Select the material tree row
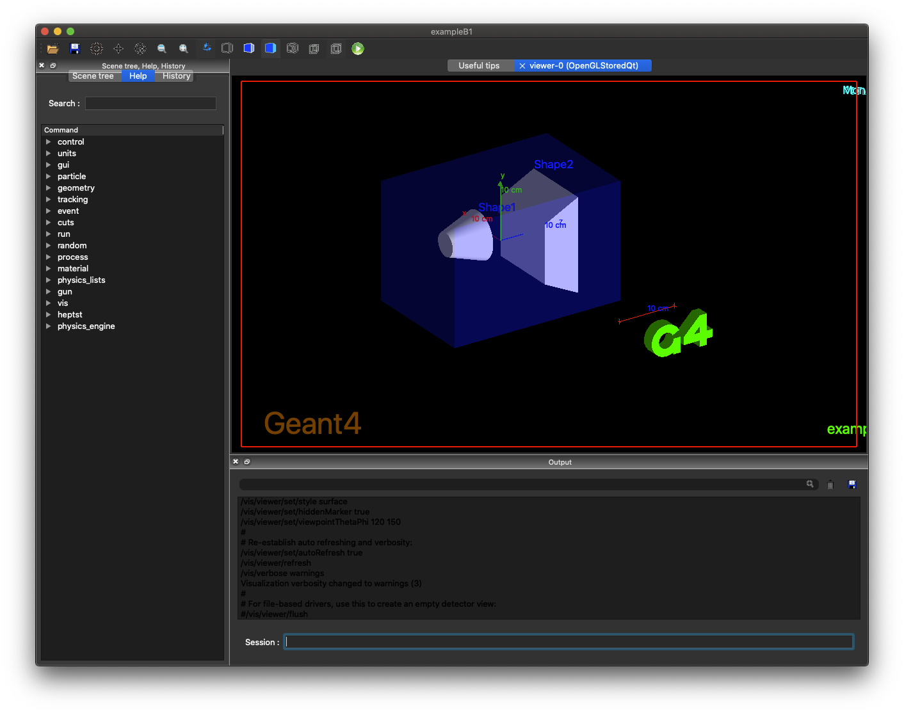904x713 pixels. point(133,269)
